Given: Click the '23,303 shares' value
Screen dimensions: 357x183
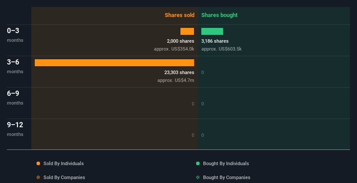Looking at the screenshot, I should [180, 73].
